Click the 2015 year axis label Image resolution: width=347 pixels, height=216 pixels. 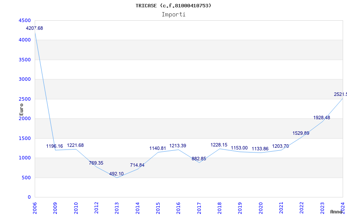click(x=158, y=208)
